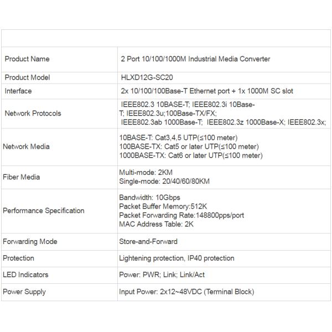Click the Fiber Media label cell

[22, 177]
